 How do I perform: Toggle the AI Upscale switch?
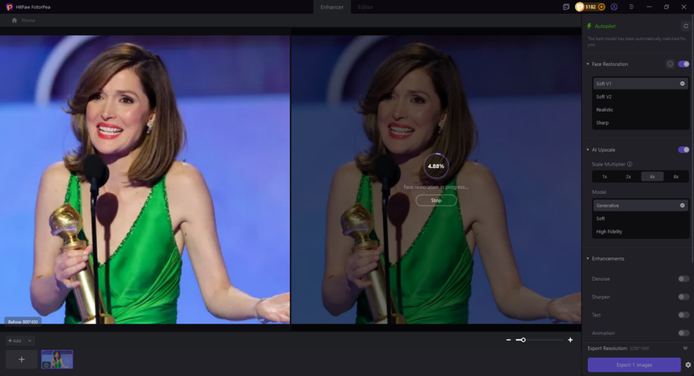(683, 150)
